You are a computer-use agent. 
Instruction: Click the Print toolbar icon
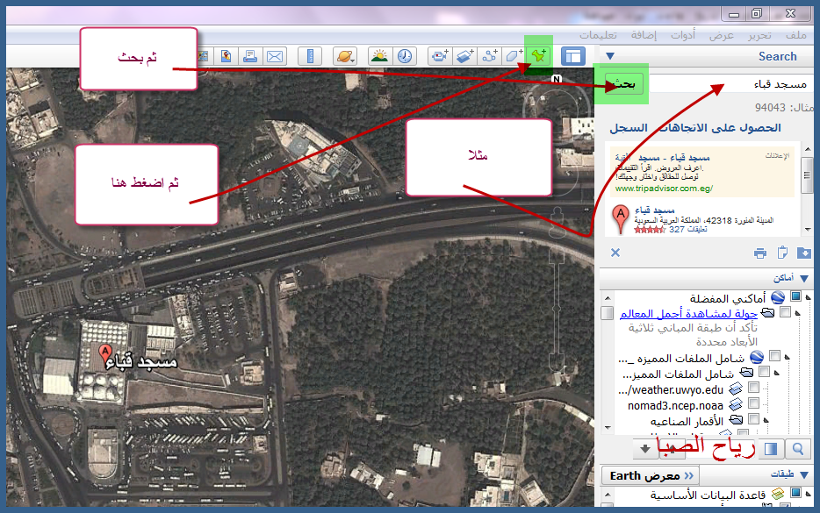tap(250, 55)
